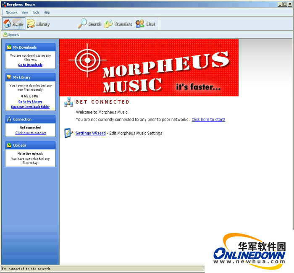Click the 'Welcome to Morpheus Music!' text
Viewport: 294px width, 273px height.
coord(102,112)
